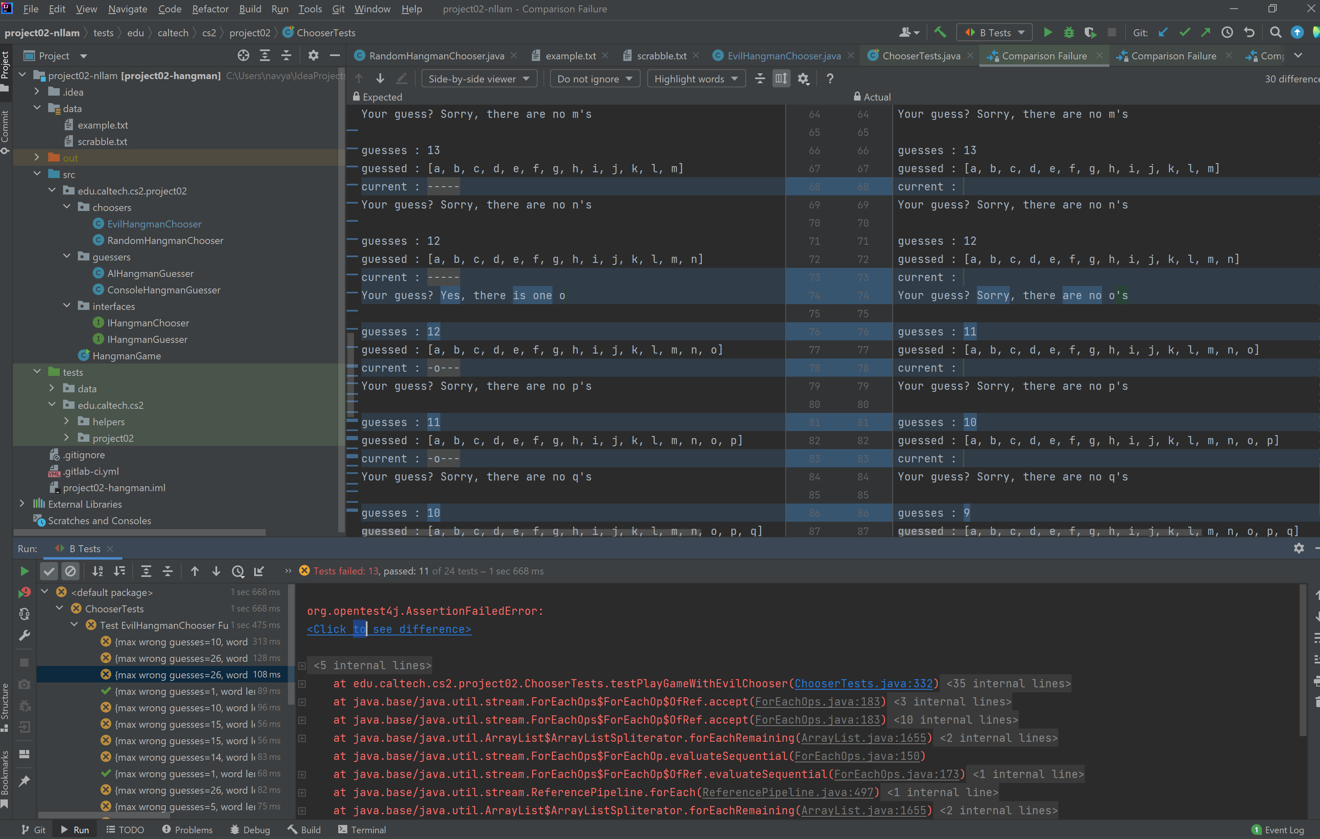
Task: Toggle Show Ignored tests button
Action: coord(70,572)
